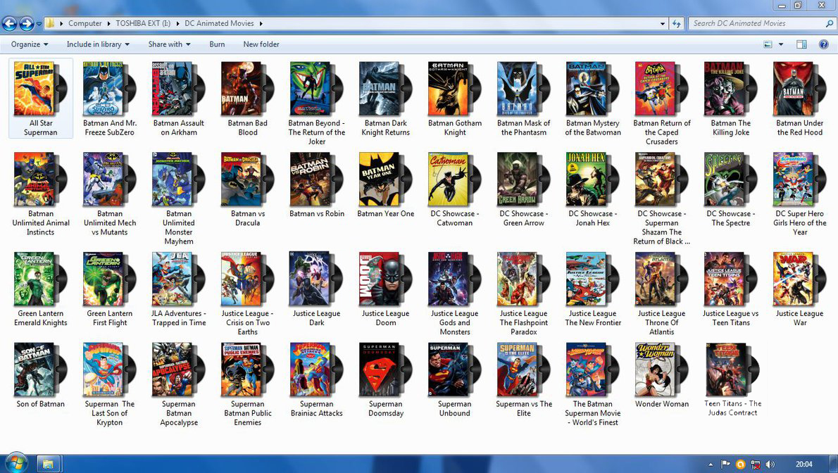Click the Windows Explorer taskbar icon

click(x=48, y=464)
